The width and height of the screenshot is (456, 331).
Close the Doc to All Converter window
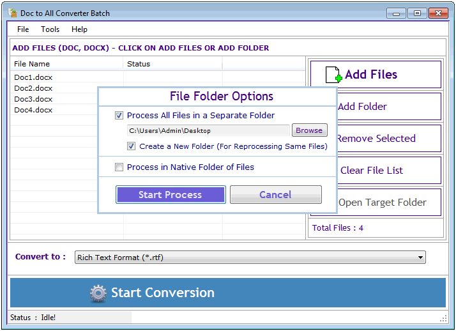[x=438, y=13]
